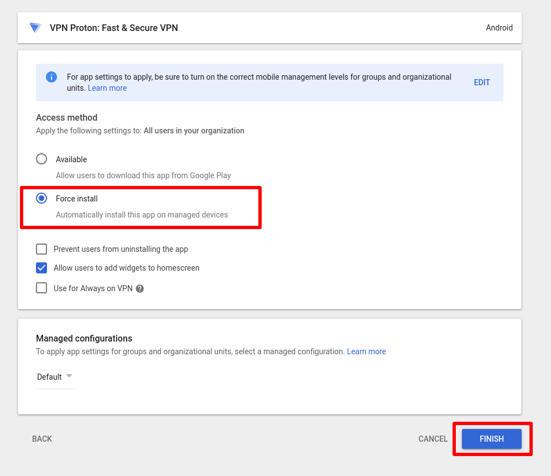Click the Access method heading
Screen dimensions: 551x476
[x=67, y=117]
